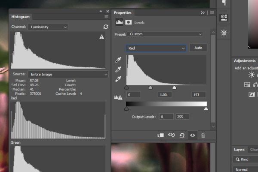Pick the gray point eyedropper
258x172 pixels.
coord(118,69)
